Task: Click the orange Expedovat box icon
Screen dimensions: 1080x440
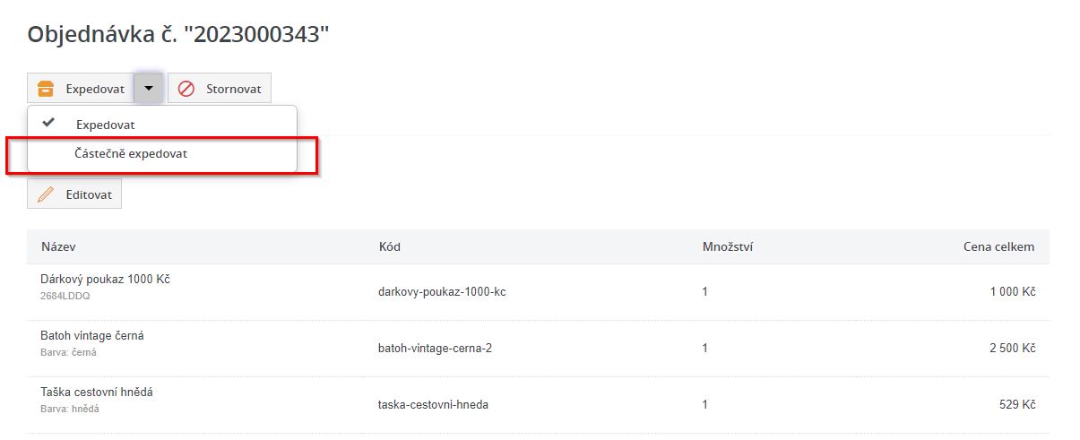Action: tap(46, 89)
